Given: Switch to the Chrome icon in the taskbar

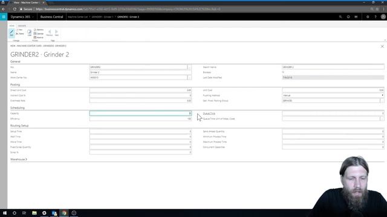Looking at the screenshot, I should click(64, 213).
